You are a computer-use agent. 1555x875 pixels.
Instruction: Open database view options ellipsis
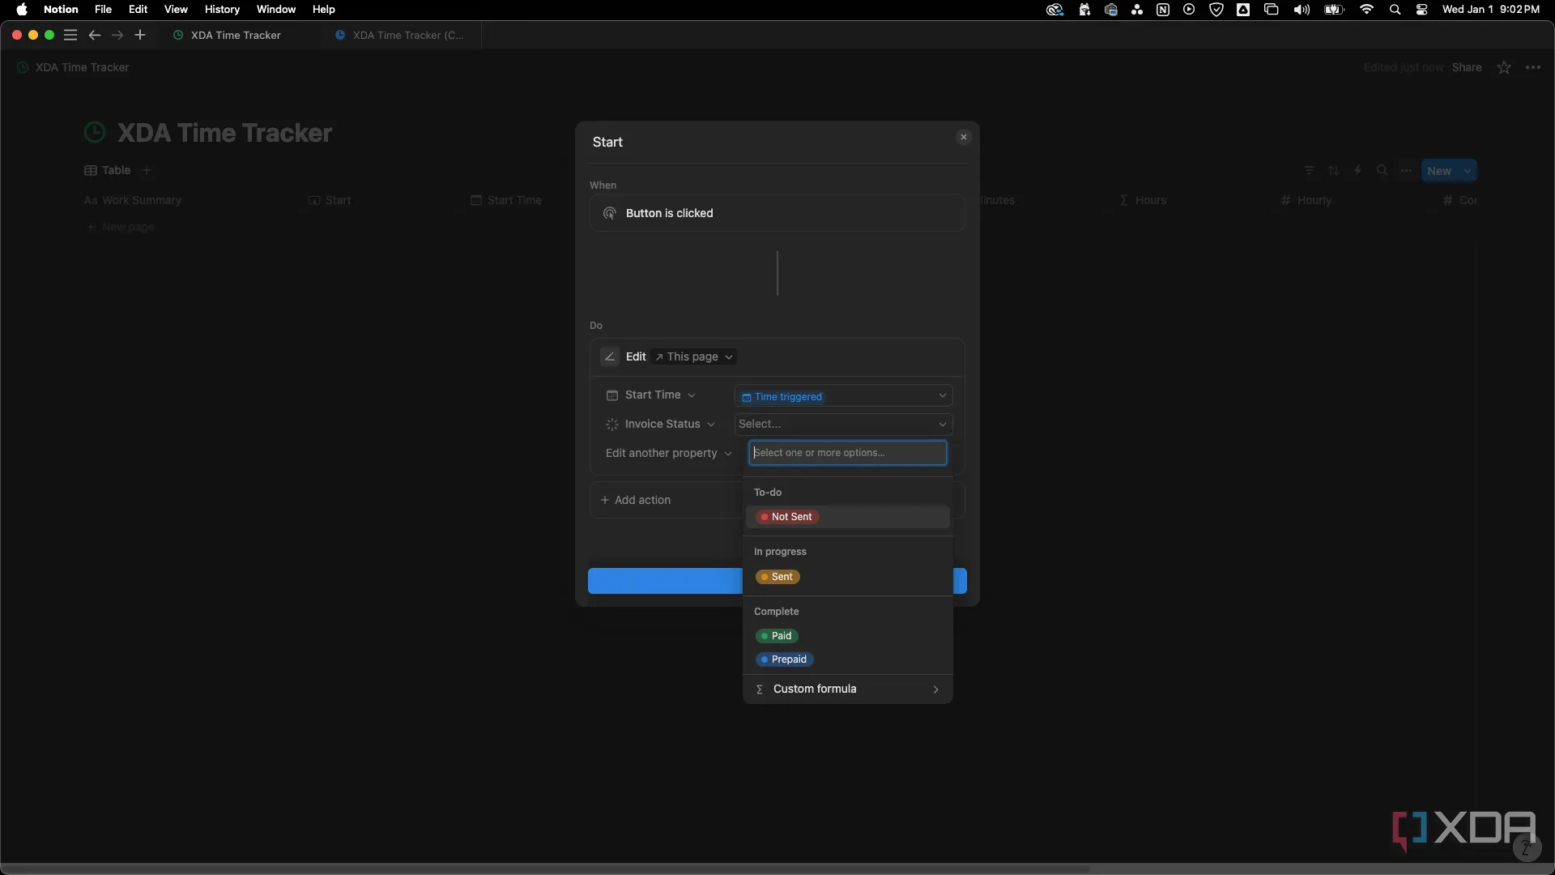tap(1407, 170)
